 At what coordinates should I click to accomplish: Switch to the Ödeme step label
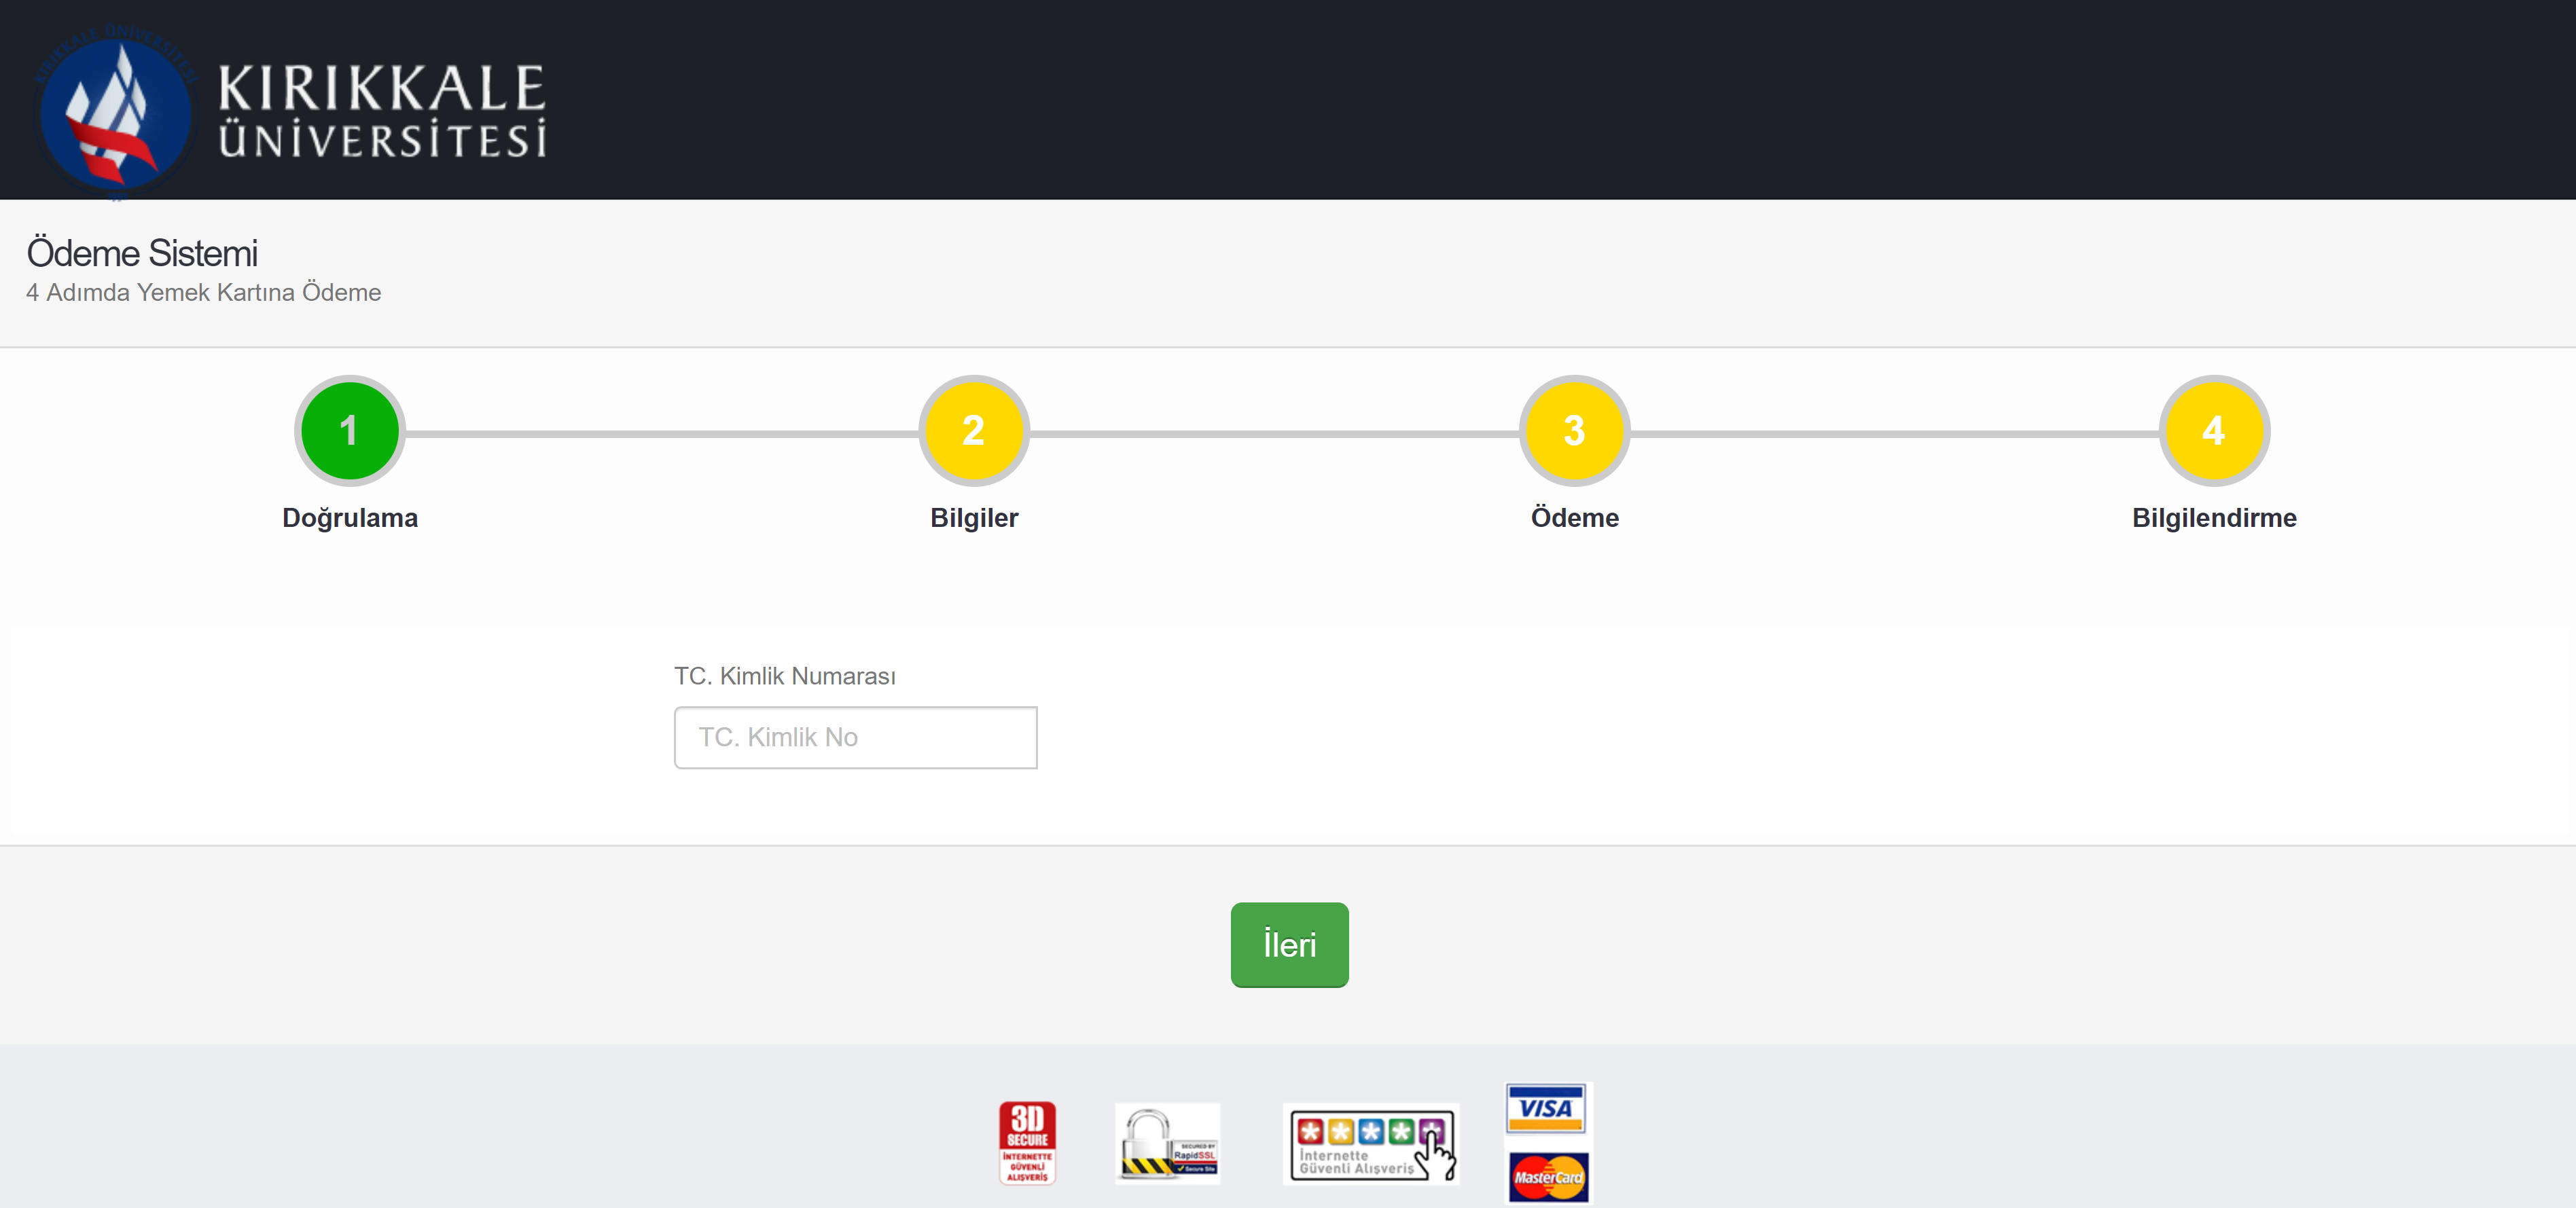click(x=1574, y=517)
